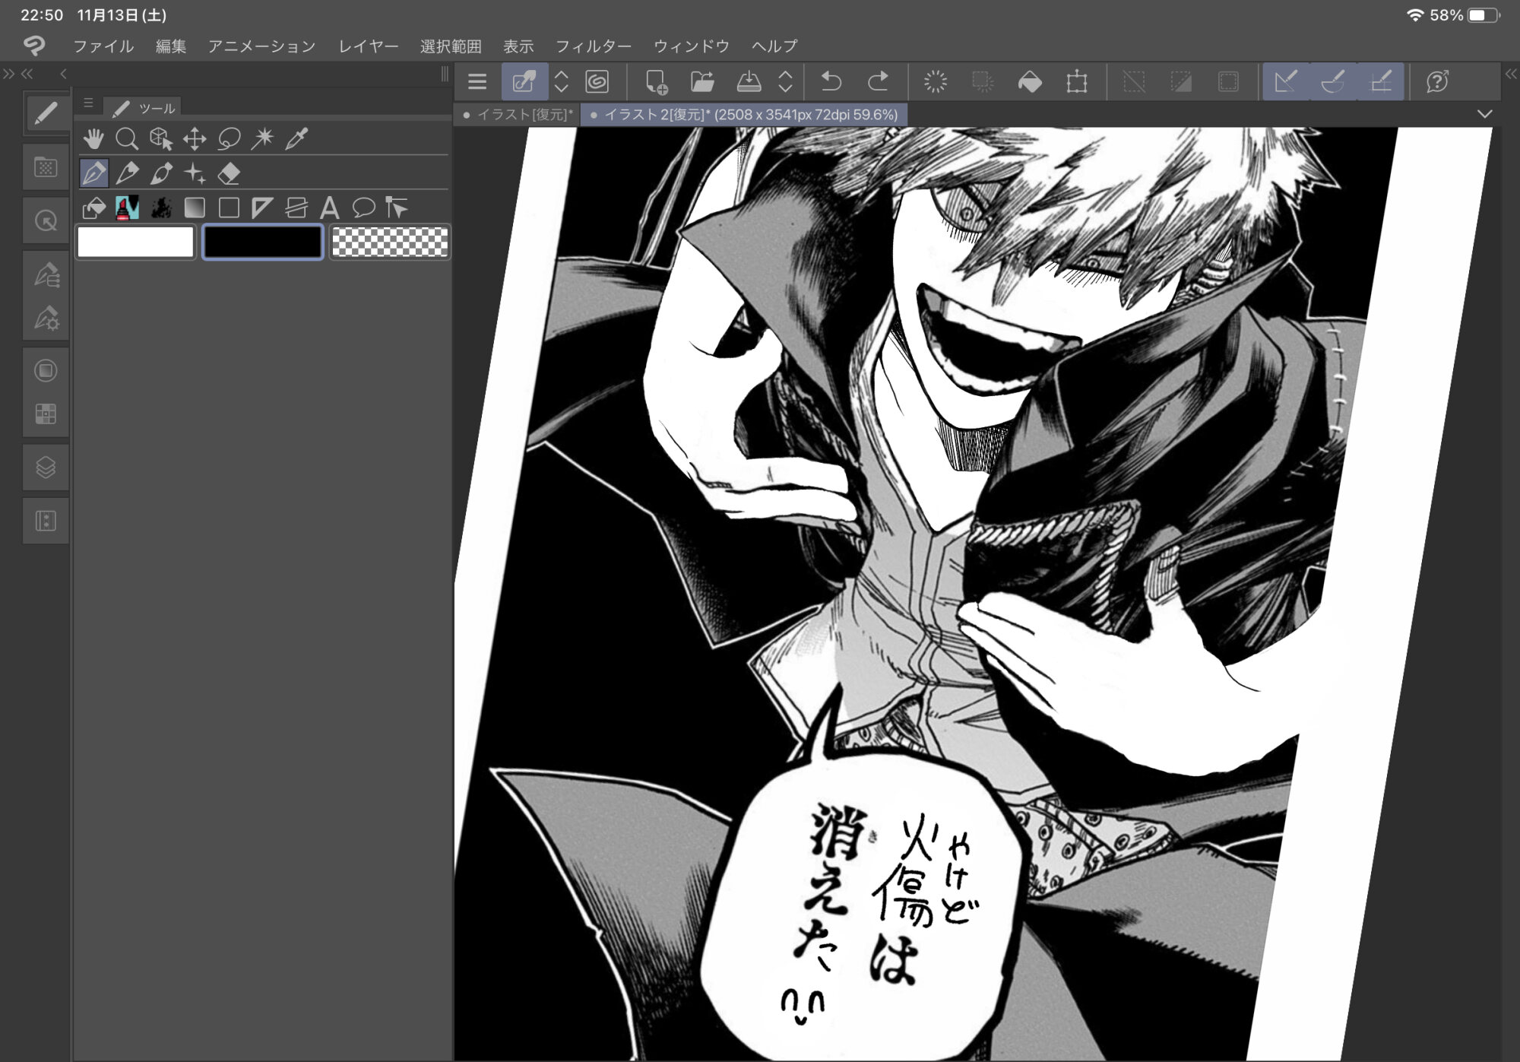The image size is (1520, 1062).
Task: Switch to the イラスト[復元] canvas tab
Action: pyautogui.click(x=524, y=115)
